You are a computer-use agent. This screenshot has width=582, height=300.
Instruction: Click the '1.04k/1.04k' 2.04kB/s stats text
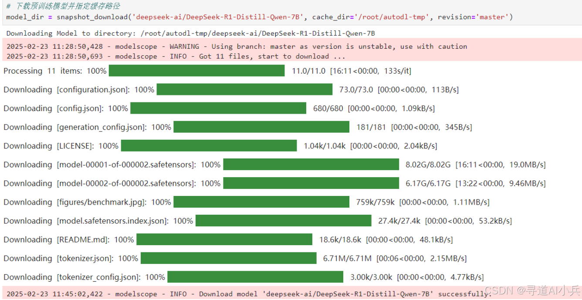tap(370, 146)
